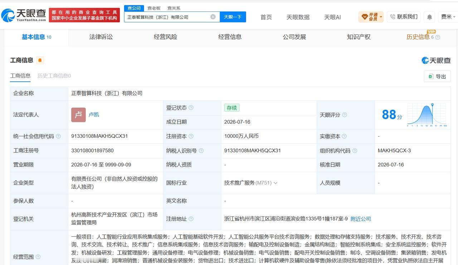The height and width of the screenshot is (265, 458).
Task: Click the TianYanCha logo in header
Action: (x=24, y=15)
